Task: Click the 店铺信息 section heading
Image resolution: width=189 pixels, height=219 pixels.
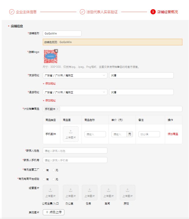Action: pyautogui.click(x=17, y=26)
